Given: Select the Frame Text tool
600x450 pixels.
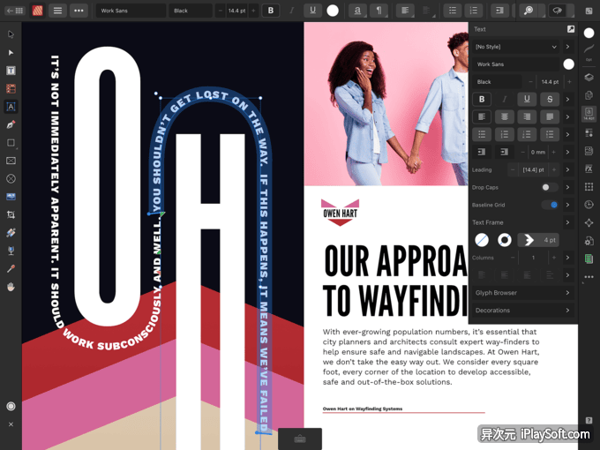Looking at the screenshot, I should 11,71.
